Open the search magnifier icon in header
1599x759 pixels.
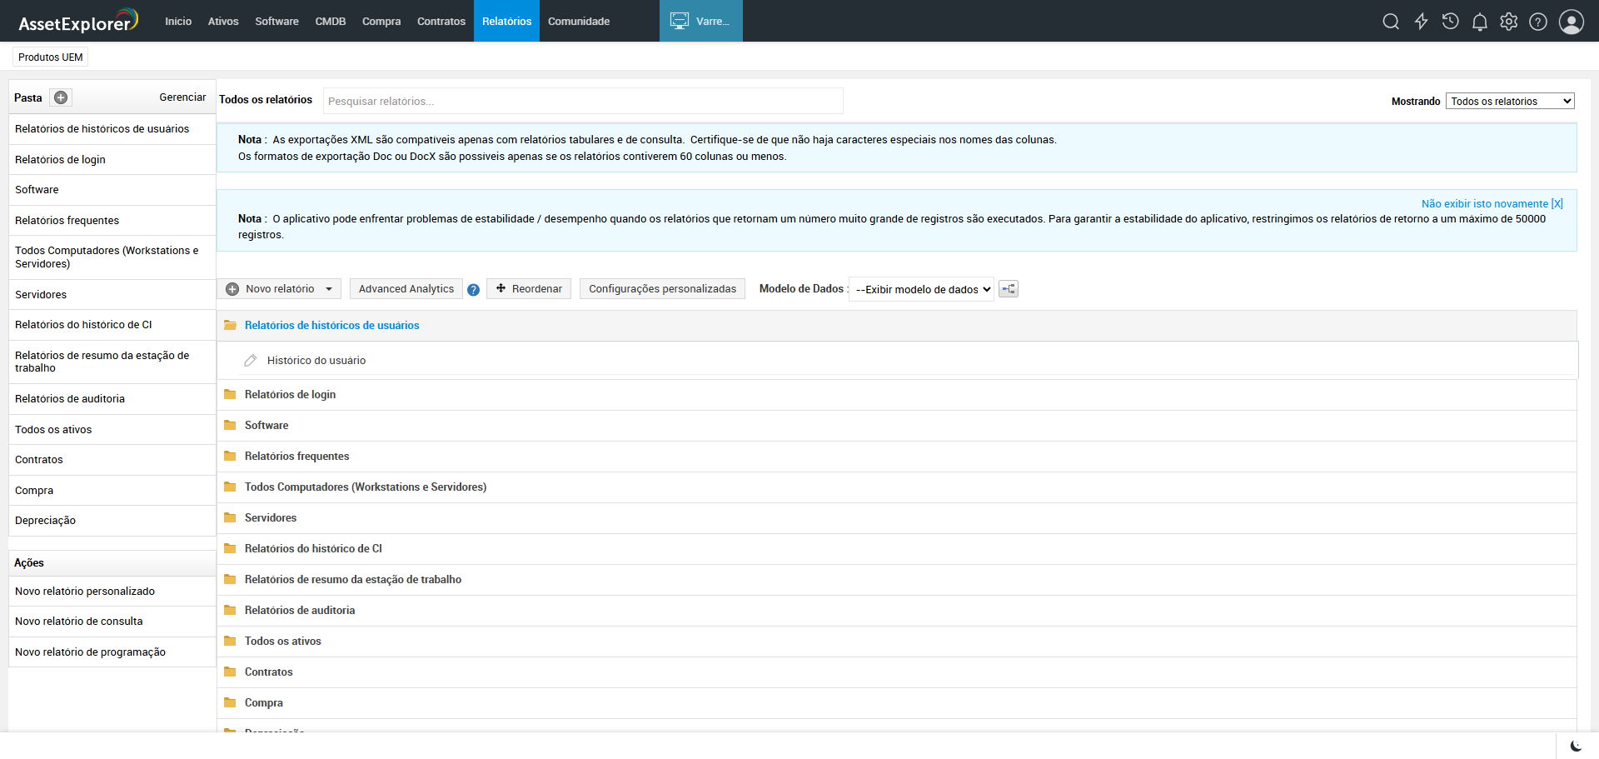[x=1391, y=22]
